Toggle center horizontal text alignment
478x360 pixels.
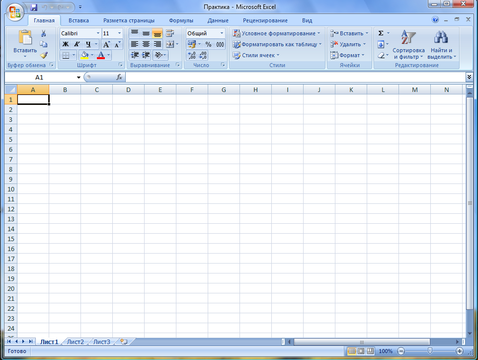[146, 44]
